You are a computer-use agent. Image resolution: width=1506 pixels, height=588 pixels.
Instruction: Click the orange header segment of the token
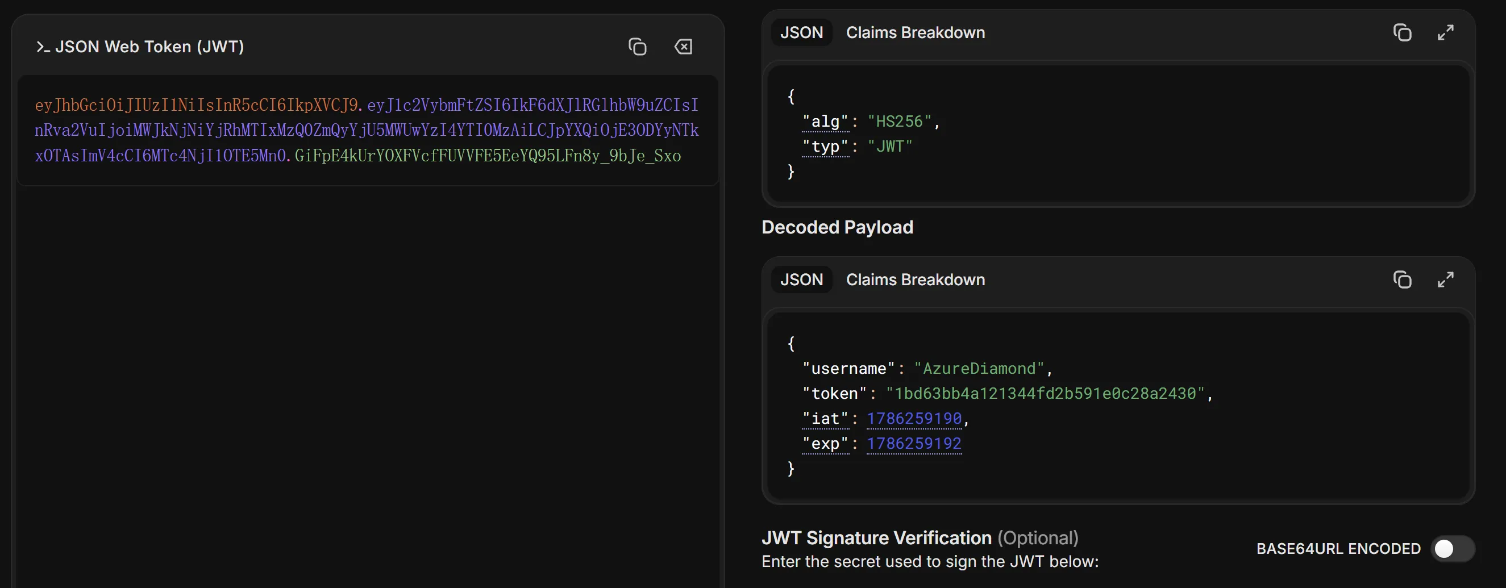pos(197,105)
